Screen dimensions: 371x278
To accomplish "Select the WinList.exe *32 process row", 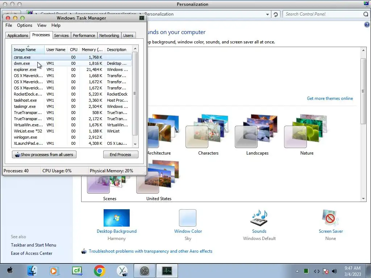I will click(72, 131).
